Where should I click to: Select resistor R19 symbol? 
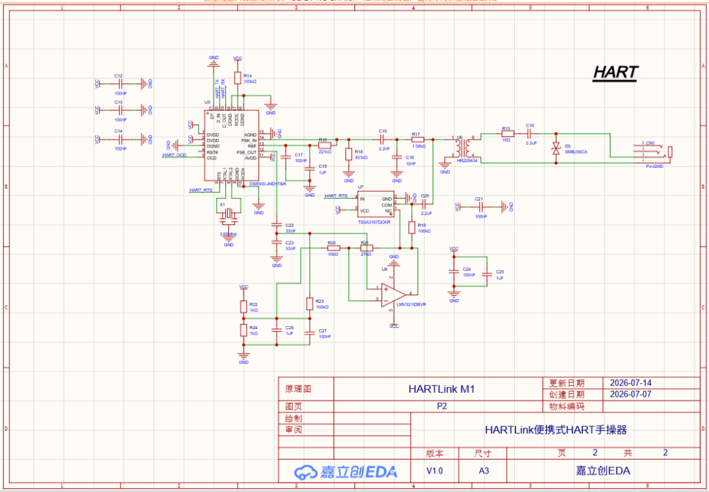[x=412, y=227]
